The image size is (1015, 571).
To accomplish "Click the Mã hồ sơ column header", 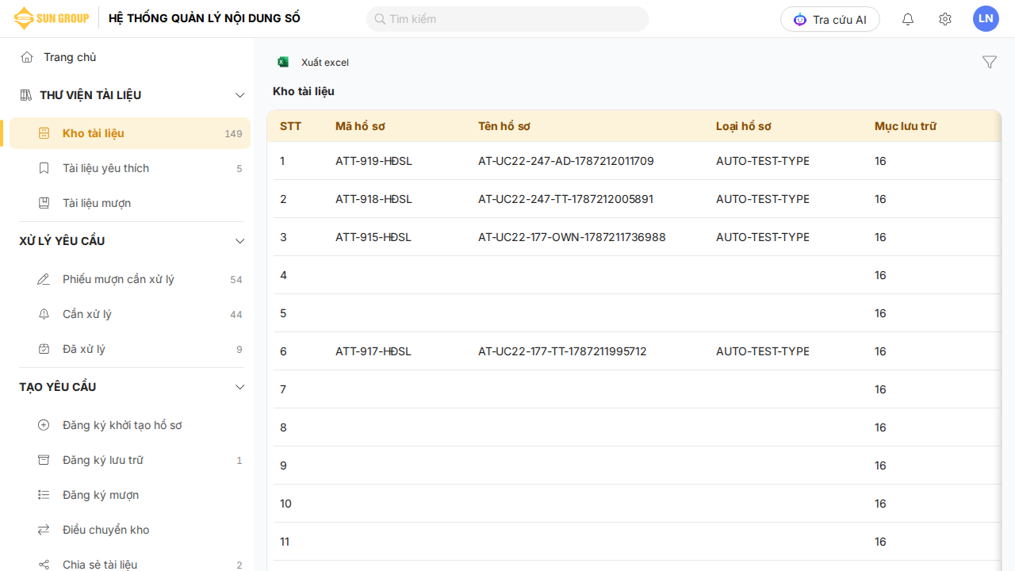I will click(x=360, y=126).
